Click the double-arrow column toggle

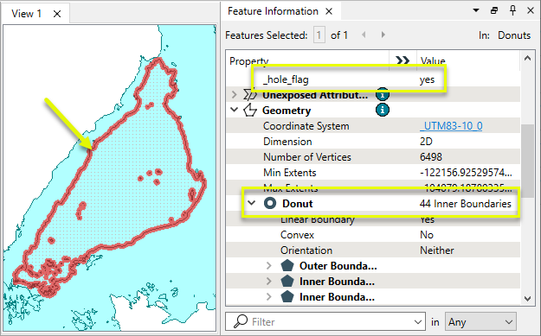pyautogui.click(x=403, y=60)
